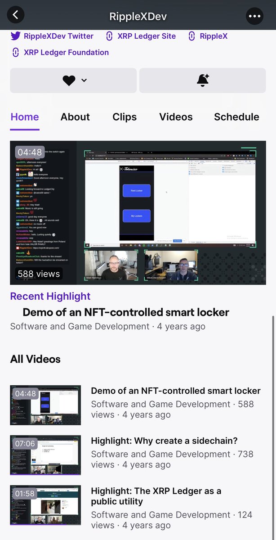Open the 01:58 public utility video thumbnail

pos(45,505)
